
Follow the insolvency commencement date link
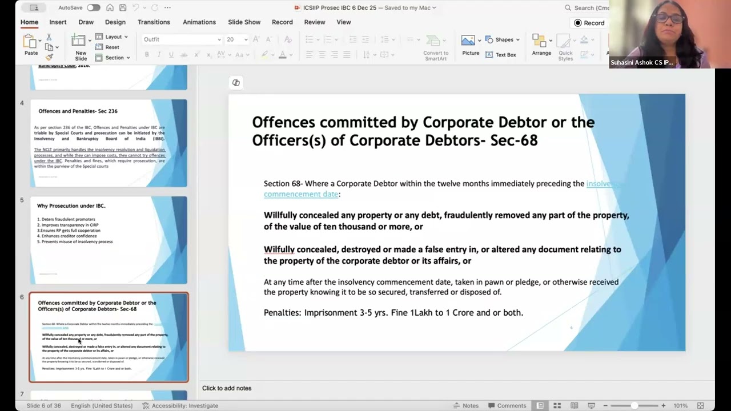click(x=301, y=194)
